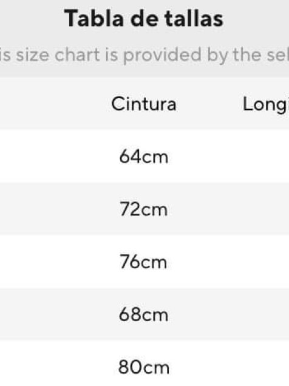The image size is (289, 386).
Task: Click the Cintura column header
Action: coord(144,104)
